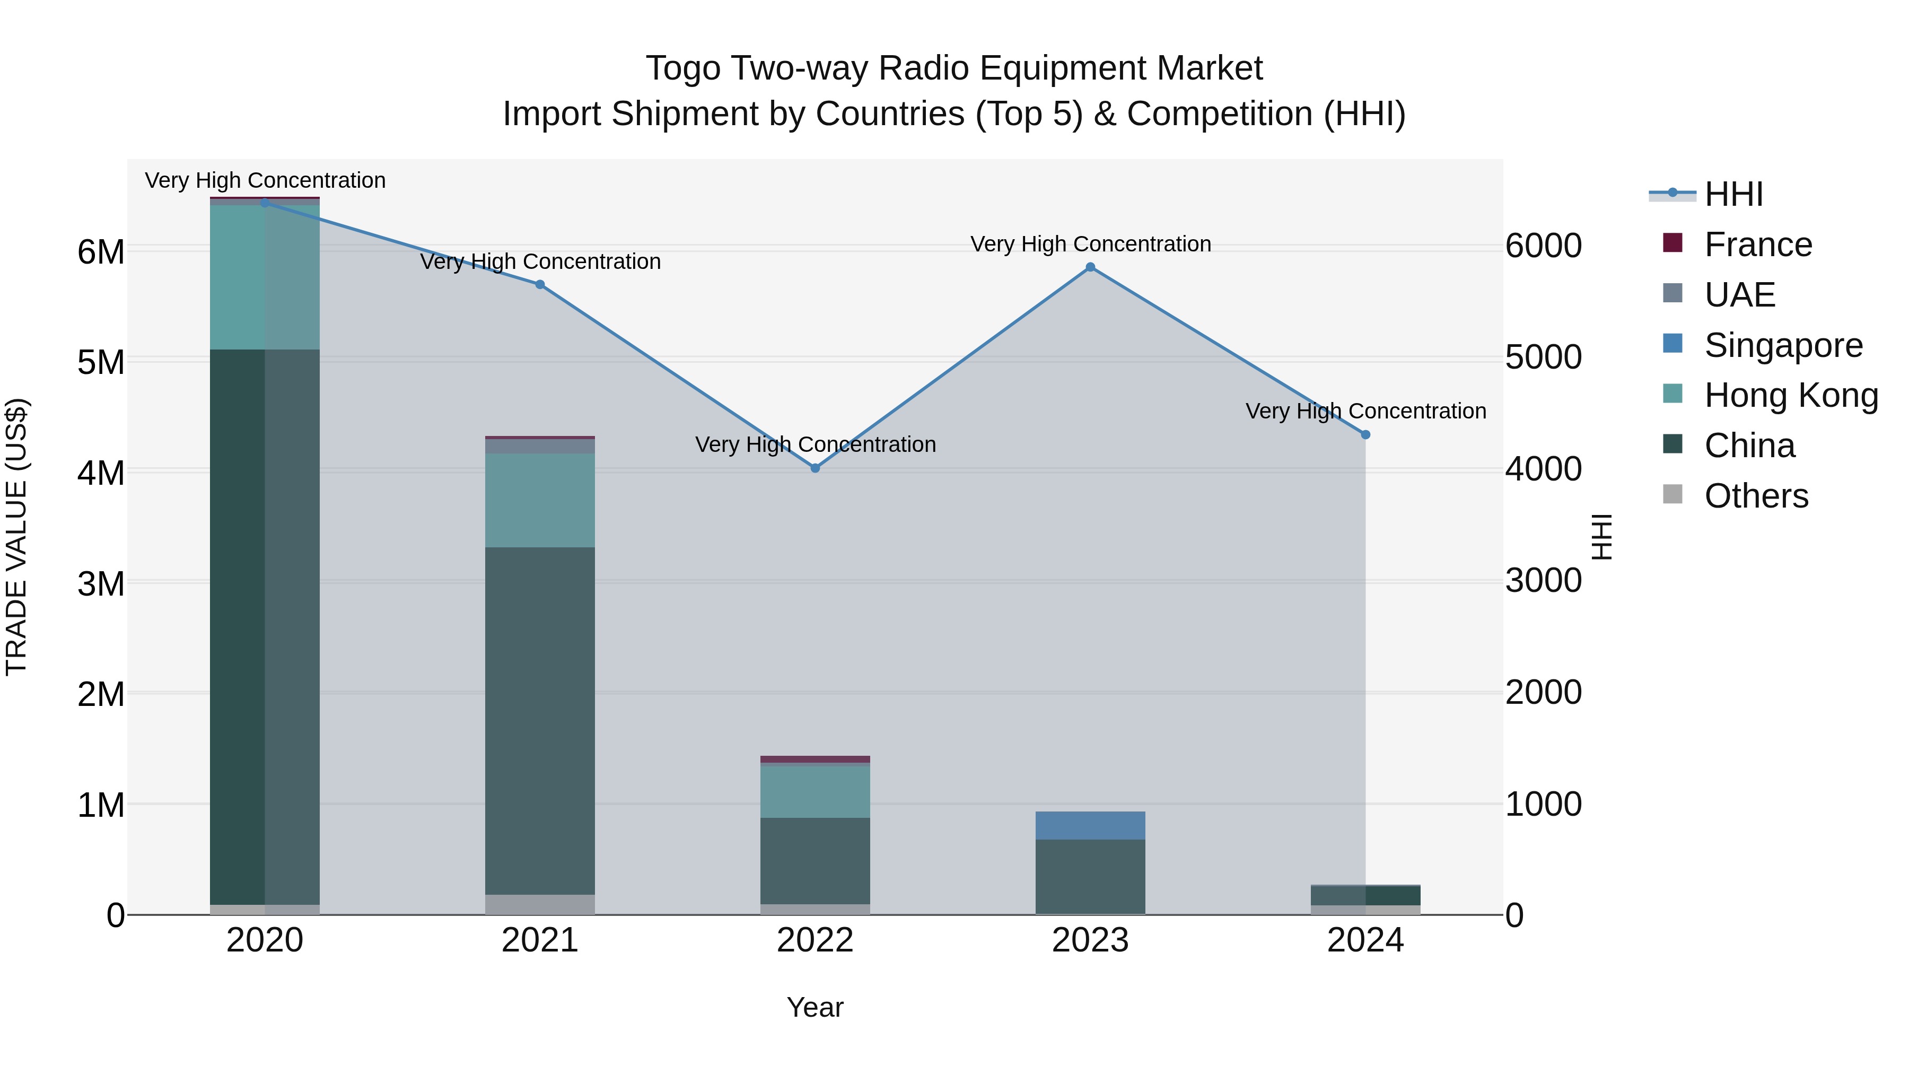Image resolution: width=1909 pixels, height=1074 pixels.
Task: Click the 4000 HHI axis tick label
Action: click(1544, 469)
